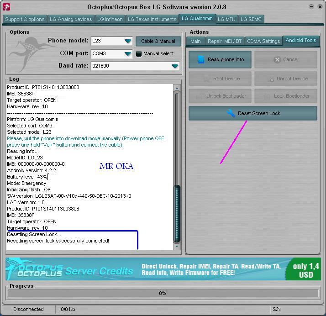This screenshot has height=316, width=326.
Task: Click log line 'Mode: Emergency'
Action: tap(26, 184)
